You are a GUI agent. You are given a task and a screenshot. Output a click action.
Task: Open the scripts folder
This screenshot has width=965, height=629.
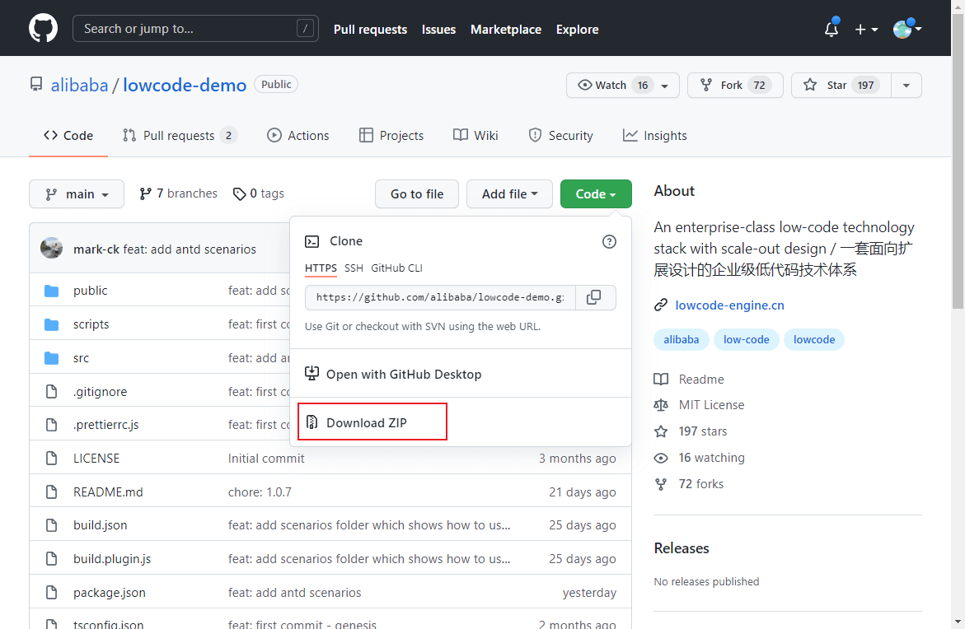(x=91, y=324)
